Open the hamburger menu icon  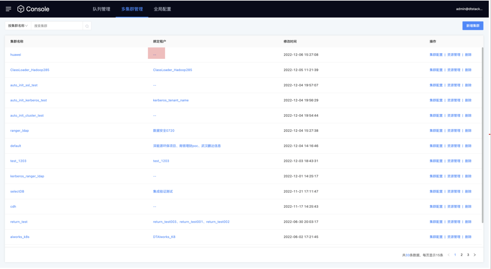pos(9,9)
